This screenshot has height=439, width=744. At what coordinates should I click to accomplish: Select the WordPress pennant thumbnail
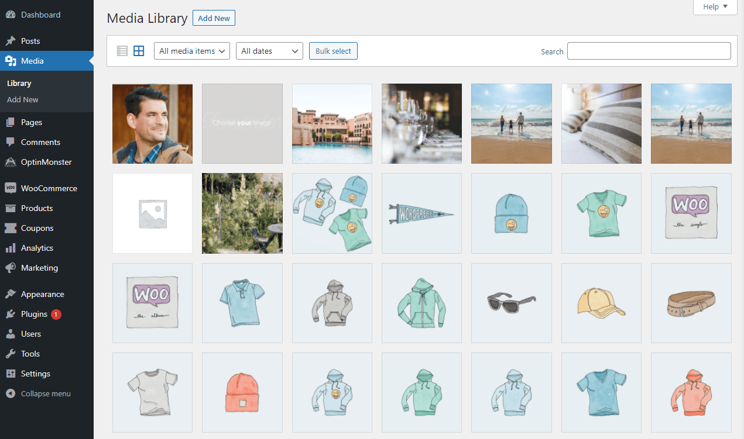coord(421,213)
